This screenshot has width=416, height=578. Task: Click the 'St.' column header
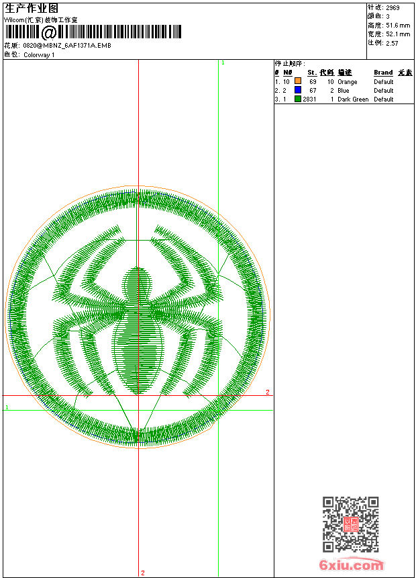point(312,73)
